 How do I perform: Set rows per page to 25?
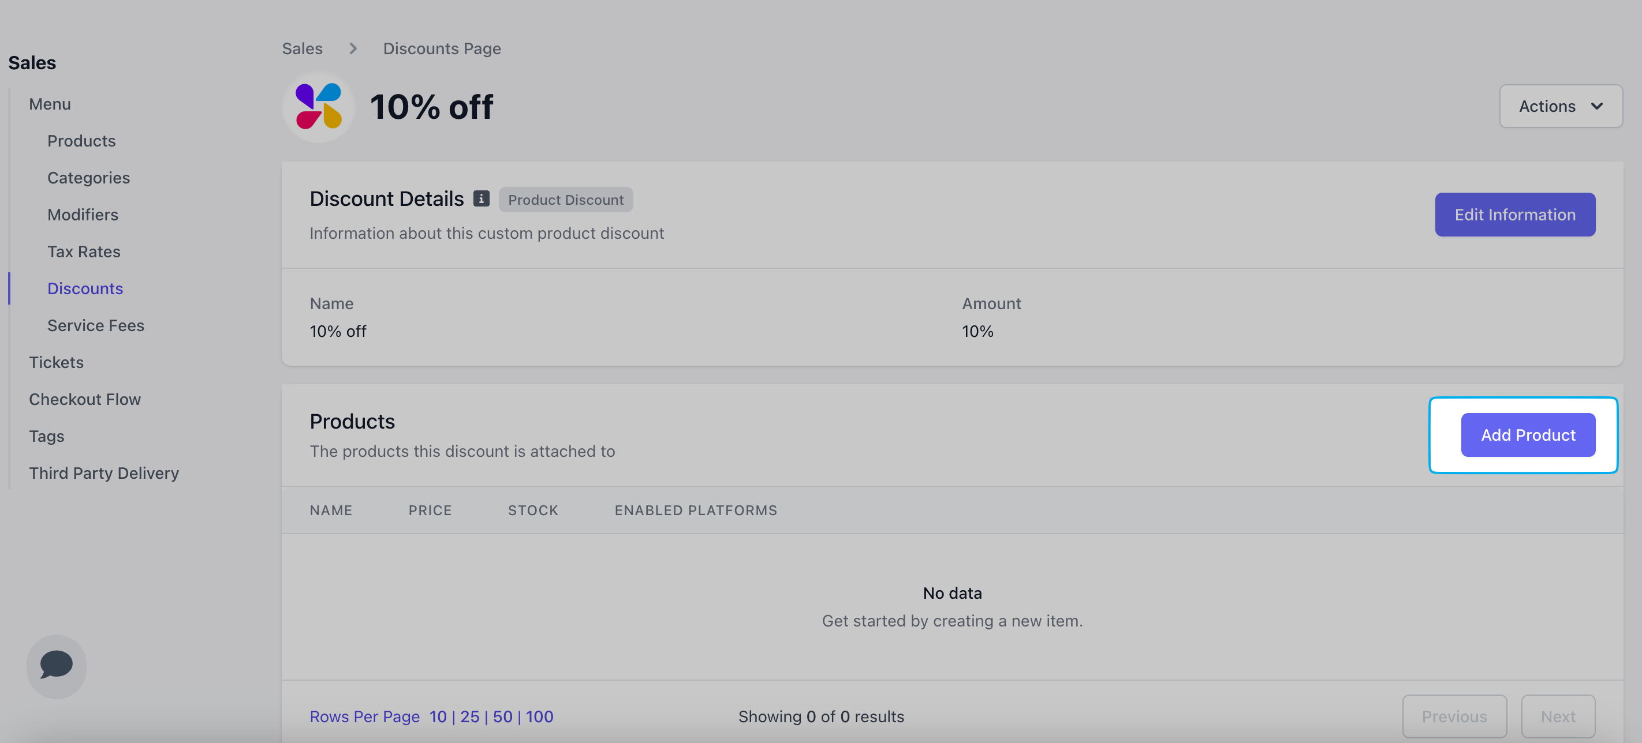tap(469, 716)
